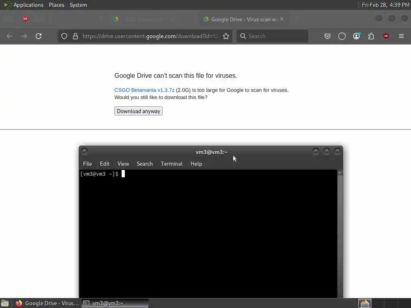Close the Google Drive Virus scan tab
Viewport: 411px width, 308px height.
point(282,19)
